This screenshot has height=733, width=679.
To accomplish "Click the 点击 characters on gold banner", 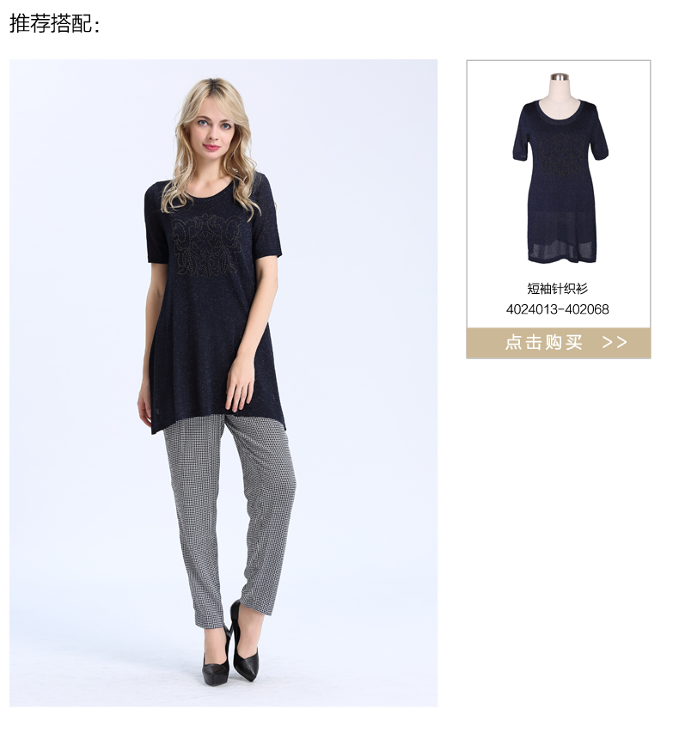I will [x=523, y=343].
